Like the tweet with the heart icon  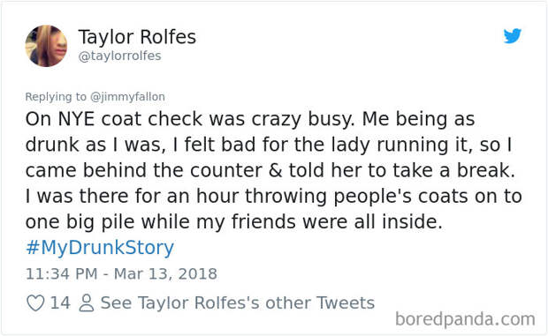click(35, 302)
